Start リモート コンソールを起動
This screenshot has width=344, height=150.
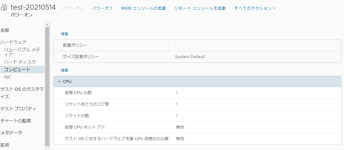point(200,8)
